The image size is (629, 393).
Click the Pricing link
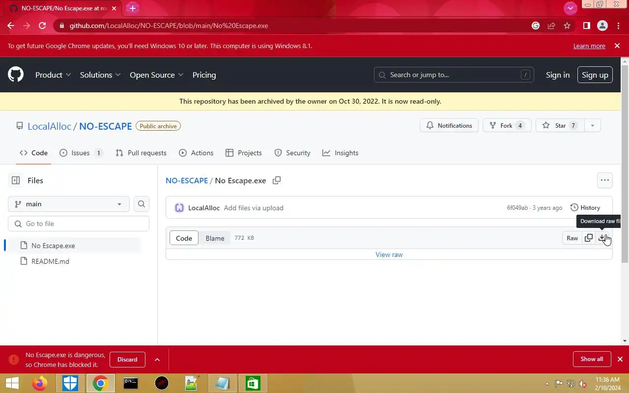point(204,75)
